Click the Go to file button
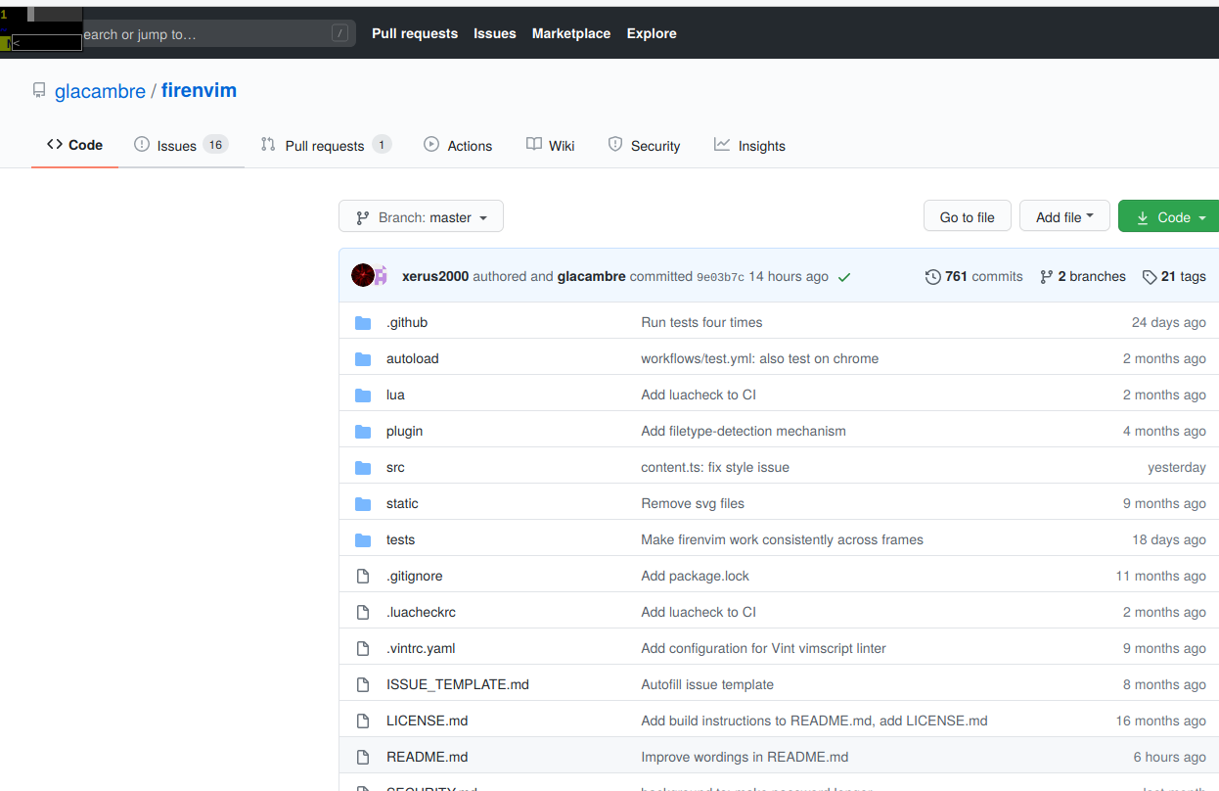 pyautogui.click(x=967, y=215)
